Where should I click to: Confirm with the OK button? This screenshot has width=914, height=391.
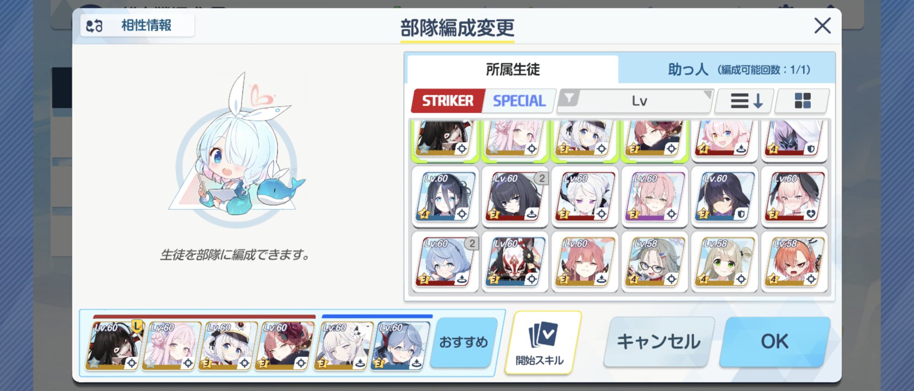click(x=775, y=342)
